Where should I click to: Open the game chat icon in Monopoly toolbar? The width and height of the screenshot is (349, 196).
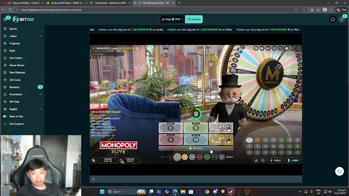(256, 48)
